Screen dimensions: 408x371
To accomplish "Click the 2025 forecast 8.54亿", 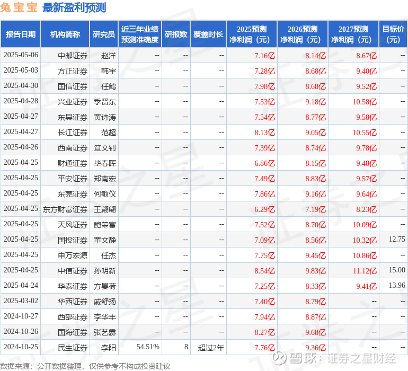I will click(x=264, y=271).
